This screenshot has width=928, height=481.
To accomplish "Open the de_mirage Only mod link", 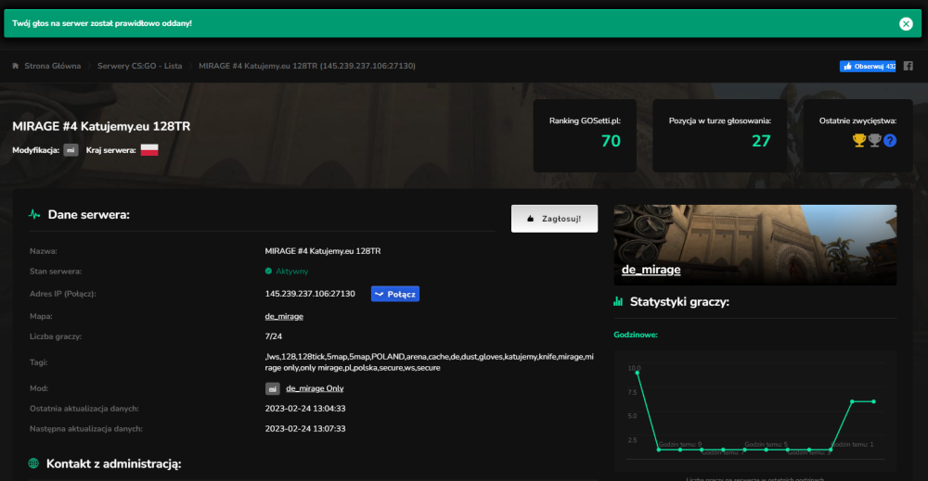I will click(315, 388).
